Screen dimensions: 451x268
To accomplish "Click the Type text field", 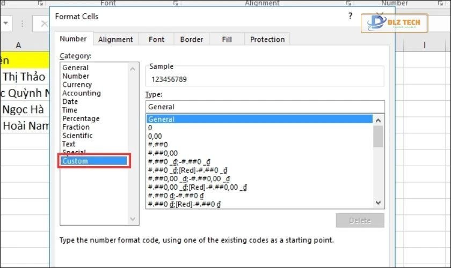I will tap(265, 107).
